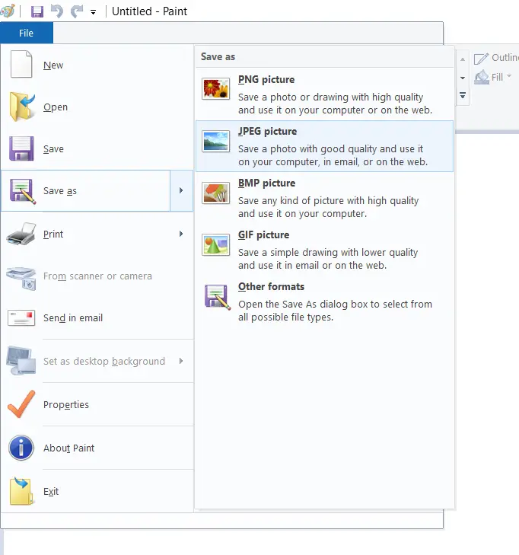Click the landscape thumbnail for JPEG picture
Viewport: 519px width, 555px height.
pyautogui.click(x=216, y=141)
